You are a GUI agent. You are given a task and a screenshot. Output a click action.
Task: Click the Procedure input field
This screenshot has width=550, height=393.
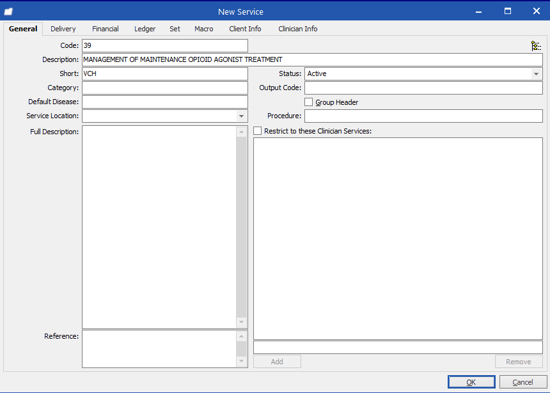[423, 116]
